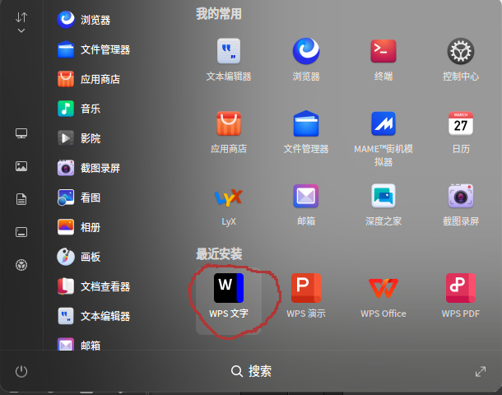Image resolution: width=502 pixels, height=395 pixels.
Task: Launch WPS 演示 presentation app
Action: 306,296
